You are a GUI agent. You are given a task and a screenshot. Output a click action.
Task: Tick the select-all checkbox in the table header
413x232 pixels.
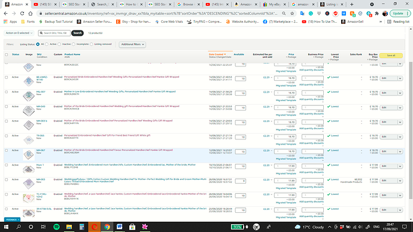[x=7, y=55]
